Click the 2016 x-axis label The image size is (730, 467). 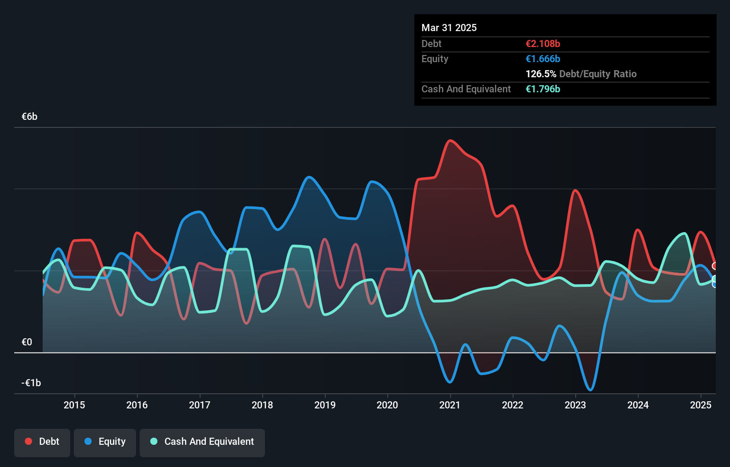point(137,405)
